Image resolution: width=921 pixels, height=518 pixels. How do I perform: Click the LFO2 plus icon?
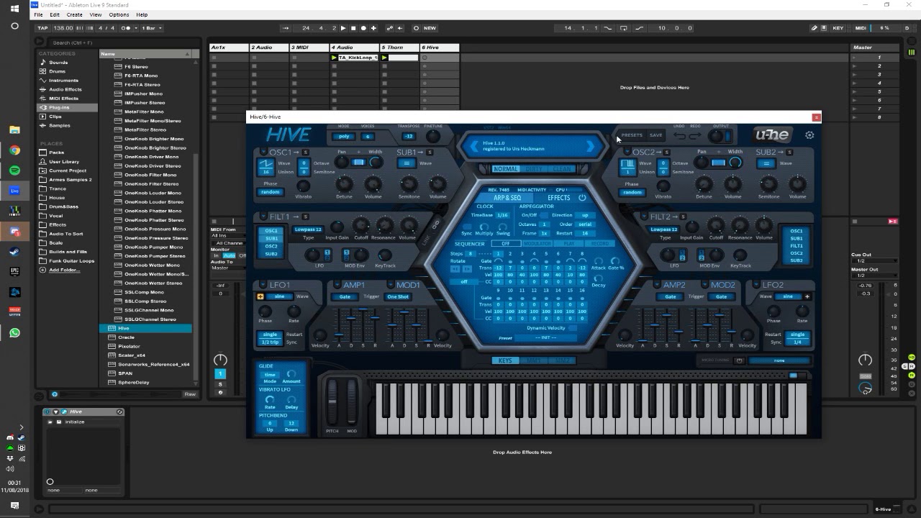tap(807, 296)
